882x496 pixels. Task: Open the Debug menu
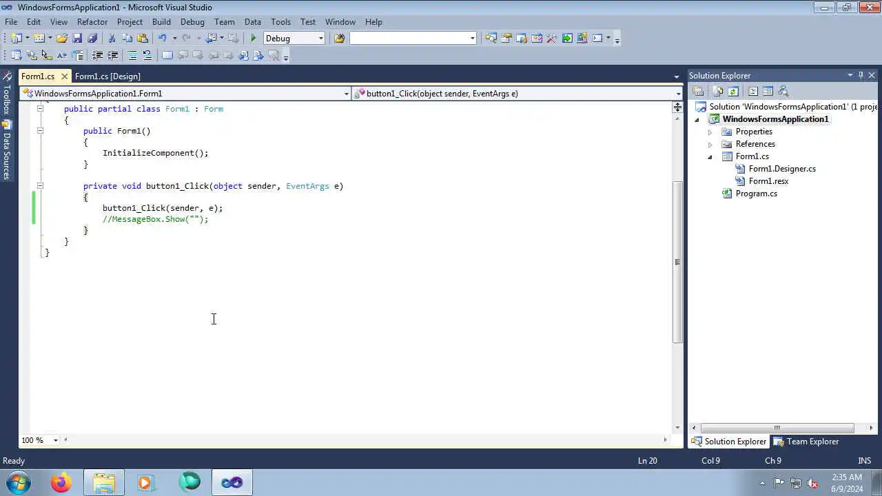[x=192, y=22]
